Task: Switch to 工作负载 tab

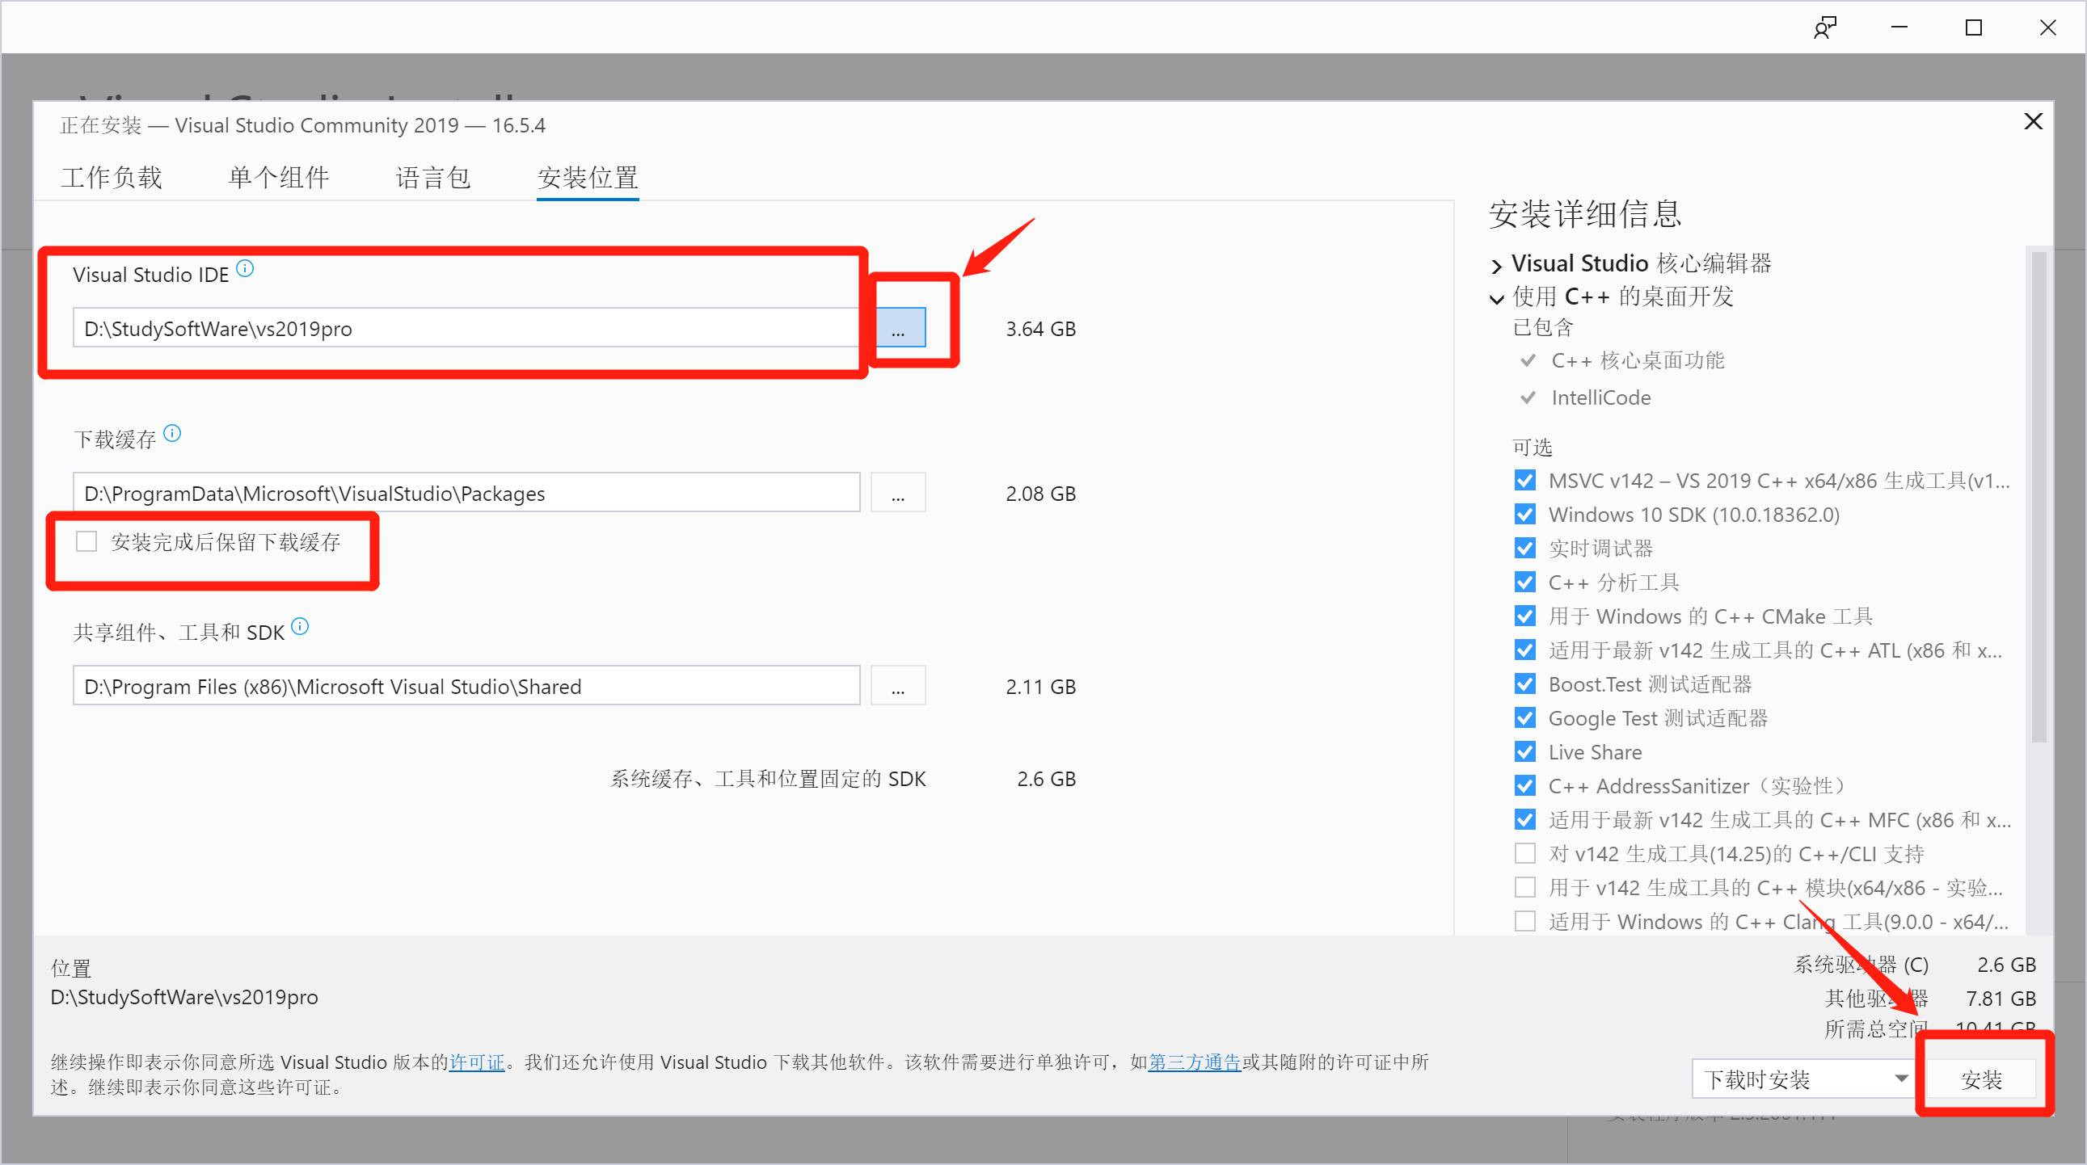Action: (x=112, y=177)
